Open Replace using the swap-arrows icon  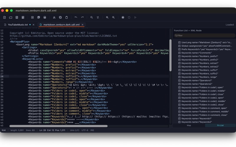[x=98, y=17]
